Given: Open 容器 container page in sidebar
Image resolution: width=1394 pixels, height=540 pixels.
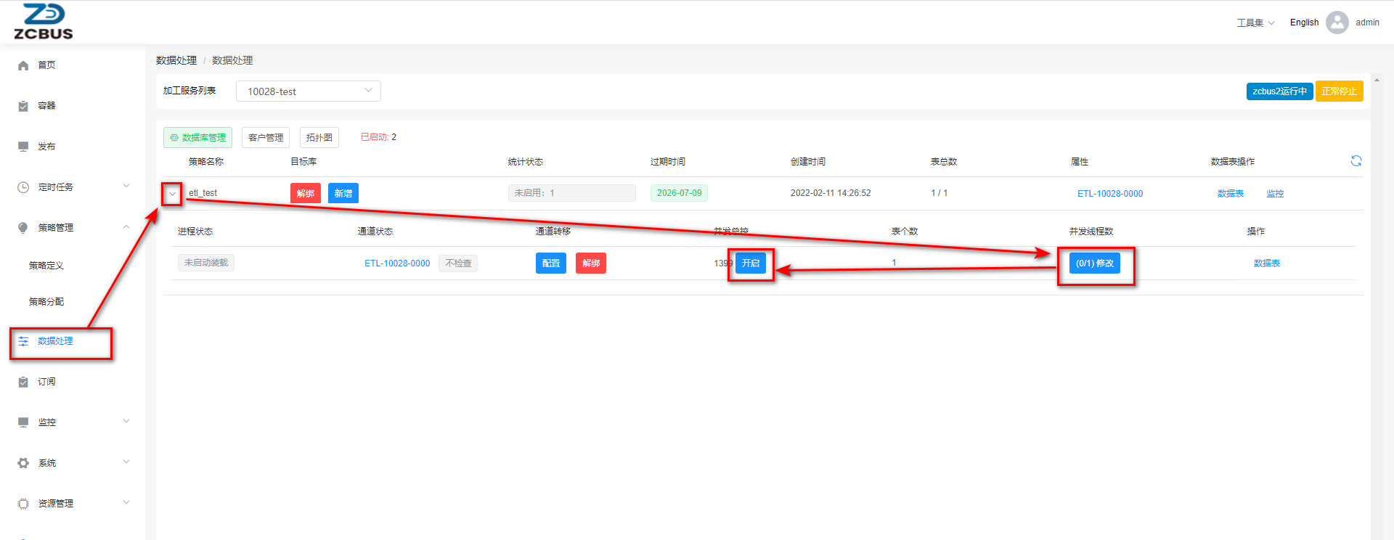Looking at the screenshot, I should click(x=46, y=106).
